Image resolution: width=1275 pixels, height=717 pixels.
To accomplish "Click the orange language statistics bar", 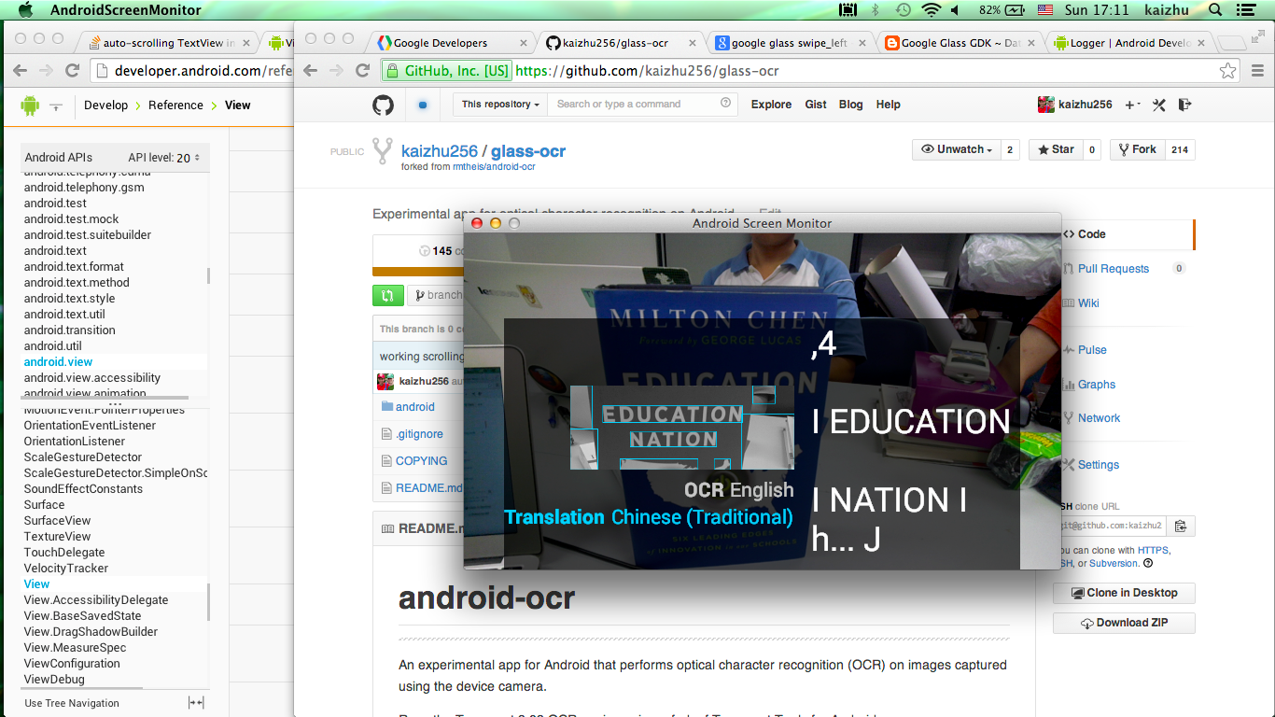I will 418,272.
